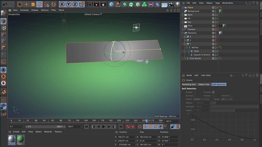
Task: Open Render Settings clapperboard gear icon
Action: [103, 4]
